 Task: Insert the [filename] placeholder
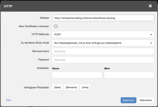pos(71,87)
